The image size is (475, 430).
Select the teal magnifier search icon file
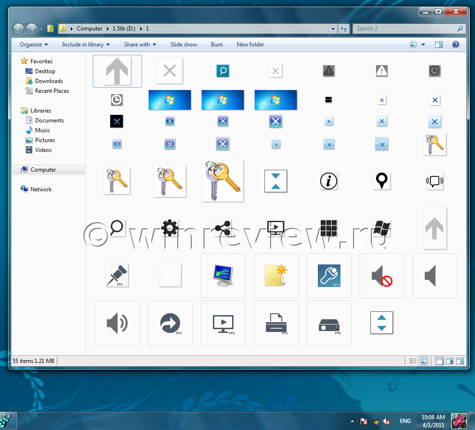(223, 71)
